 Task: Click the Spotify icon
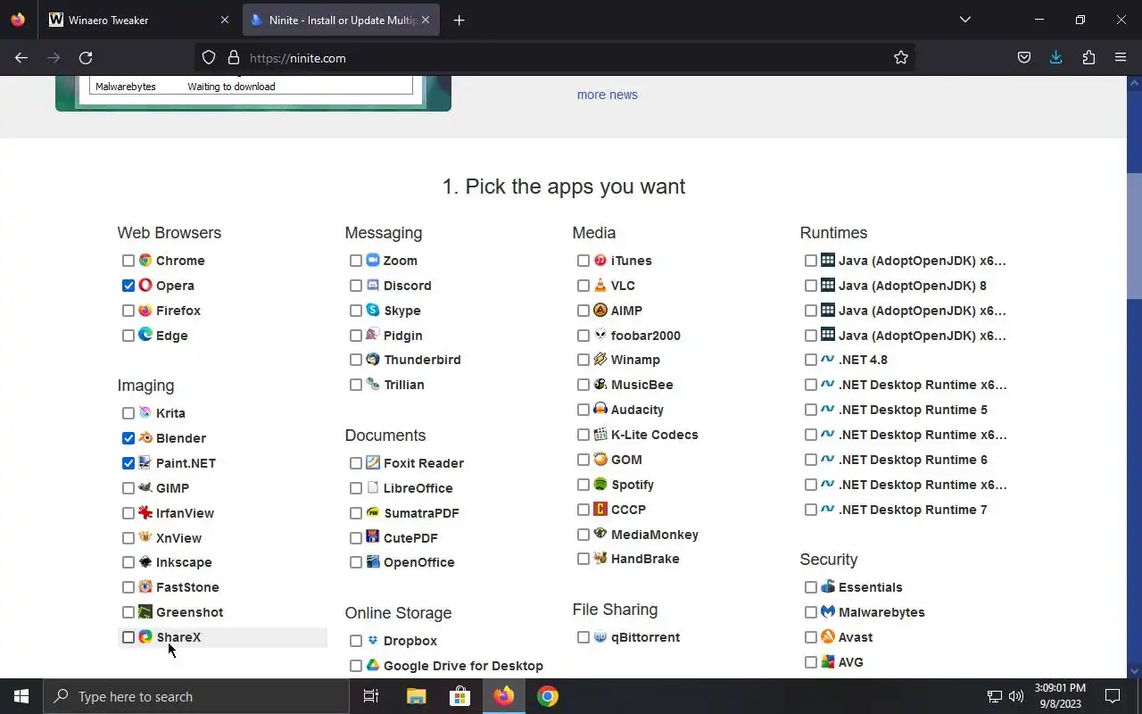click(600, 485)
